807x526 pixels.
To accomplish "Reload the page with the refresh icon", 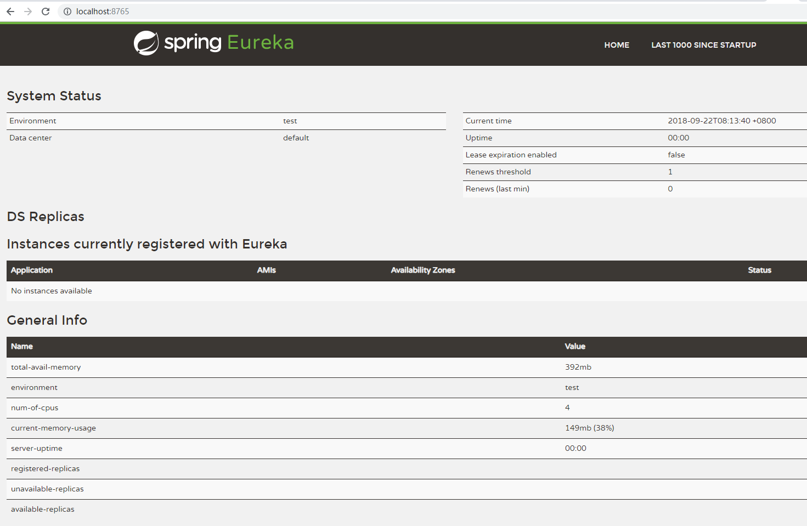I will point(46,12).
